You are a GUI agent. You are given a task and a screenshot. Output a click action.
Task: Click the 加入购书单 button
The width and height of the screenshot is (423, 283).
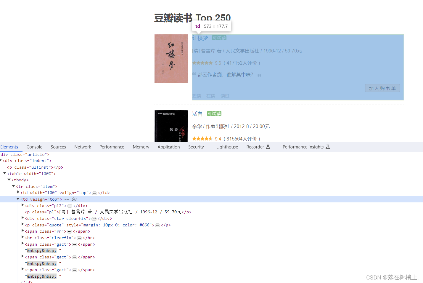[x=382, y=88]
